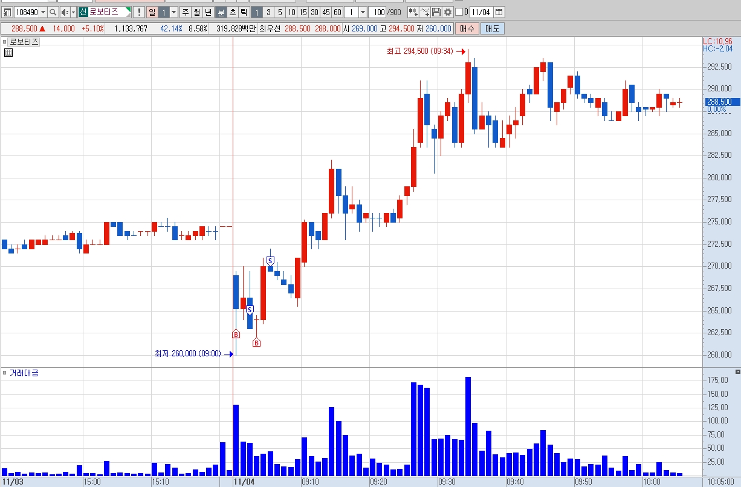This screenshot has height=487, width=741.
Task: Expand the stock code 108490 dropdown
Action: tap(43, 12)
